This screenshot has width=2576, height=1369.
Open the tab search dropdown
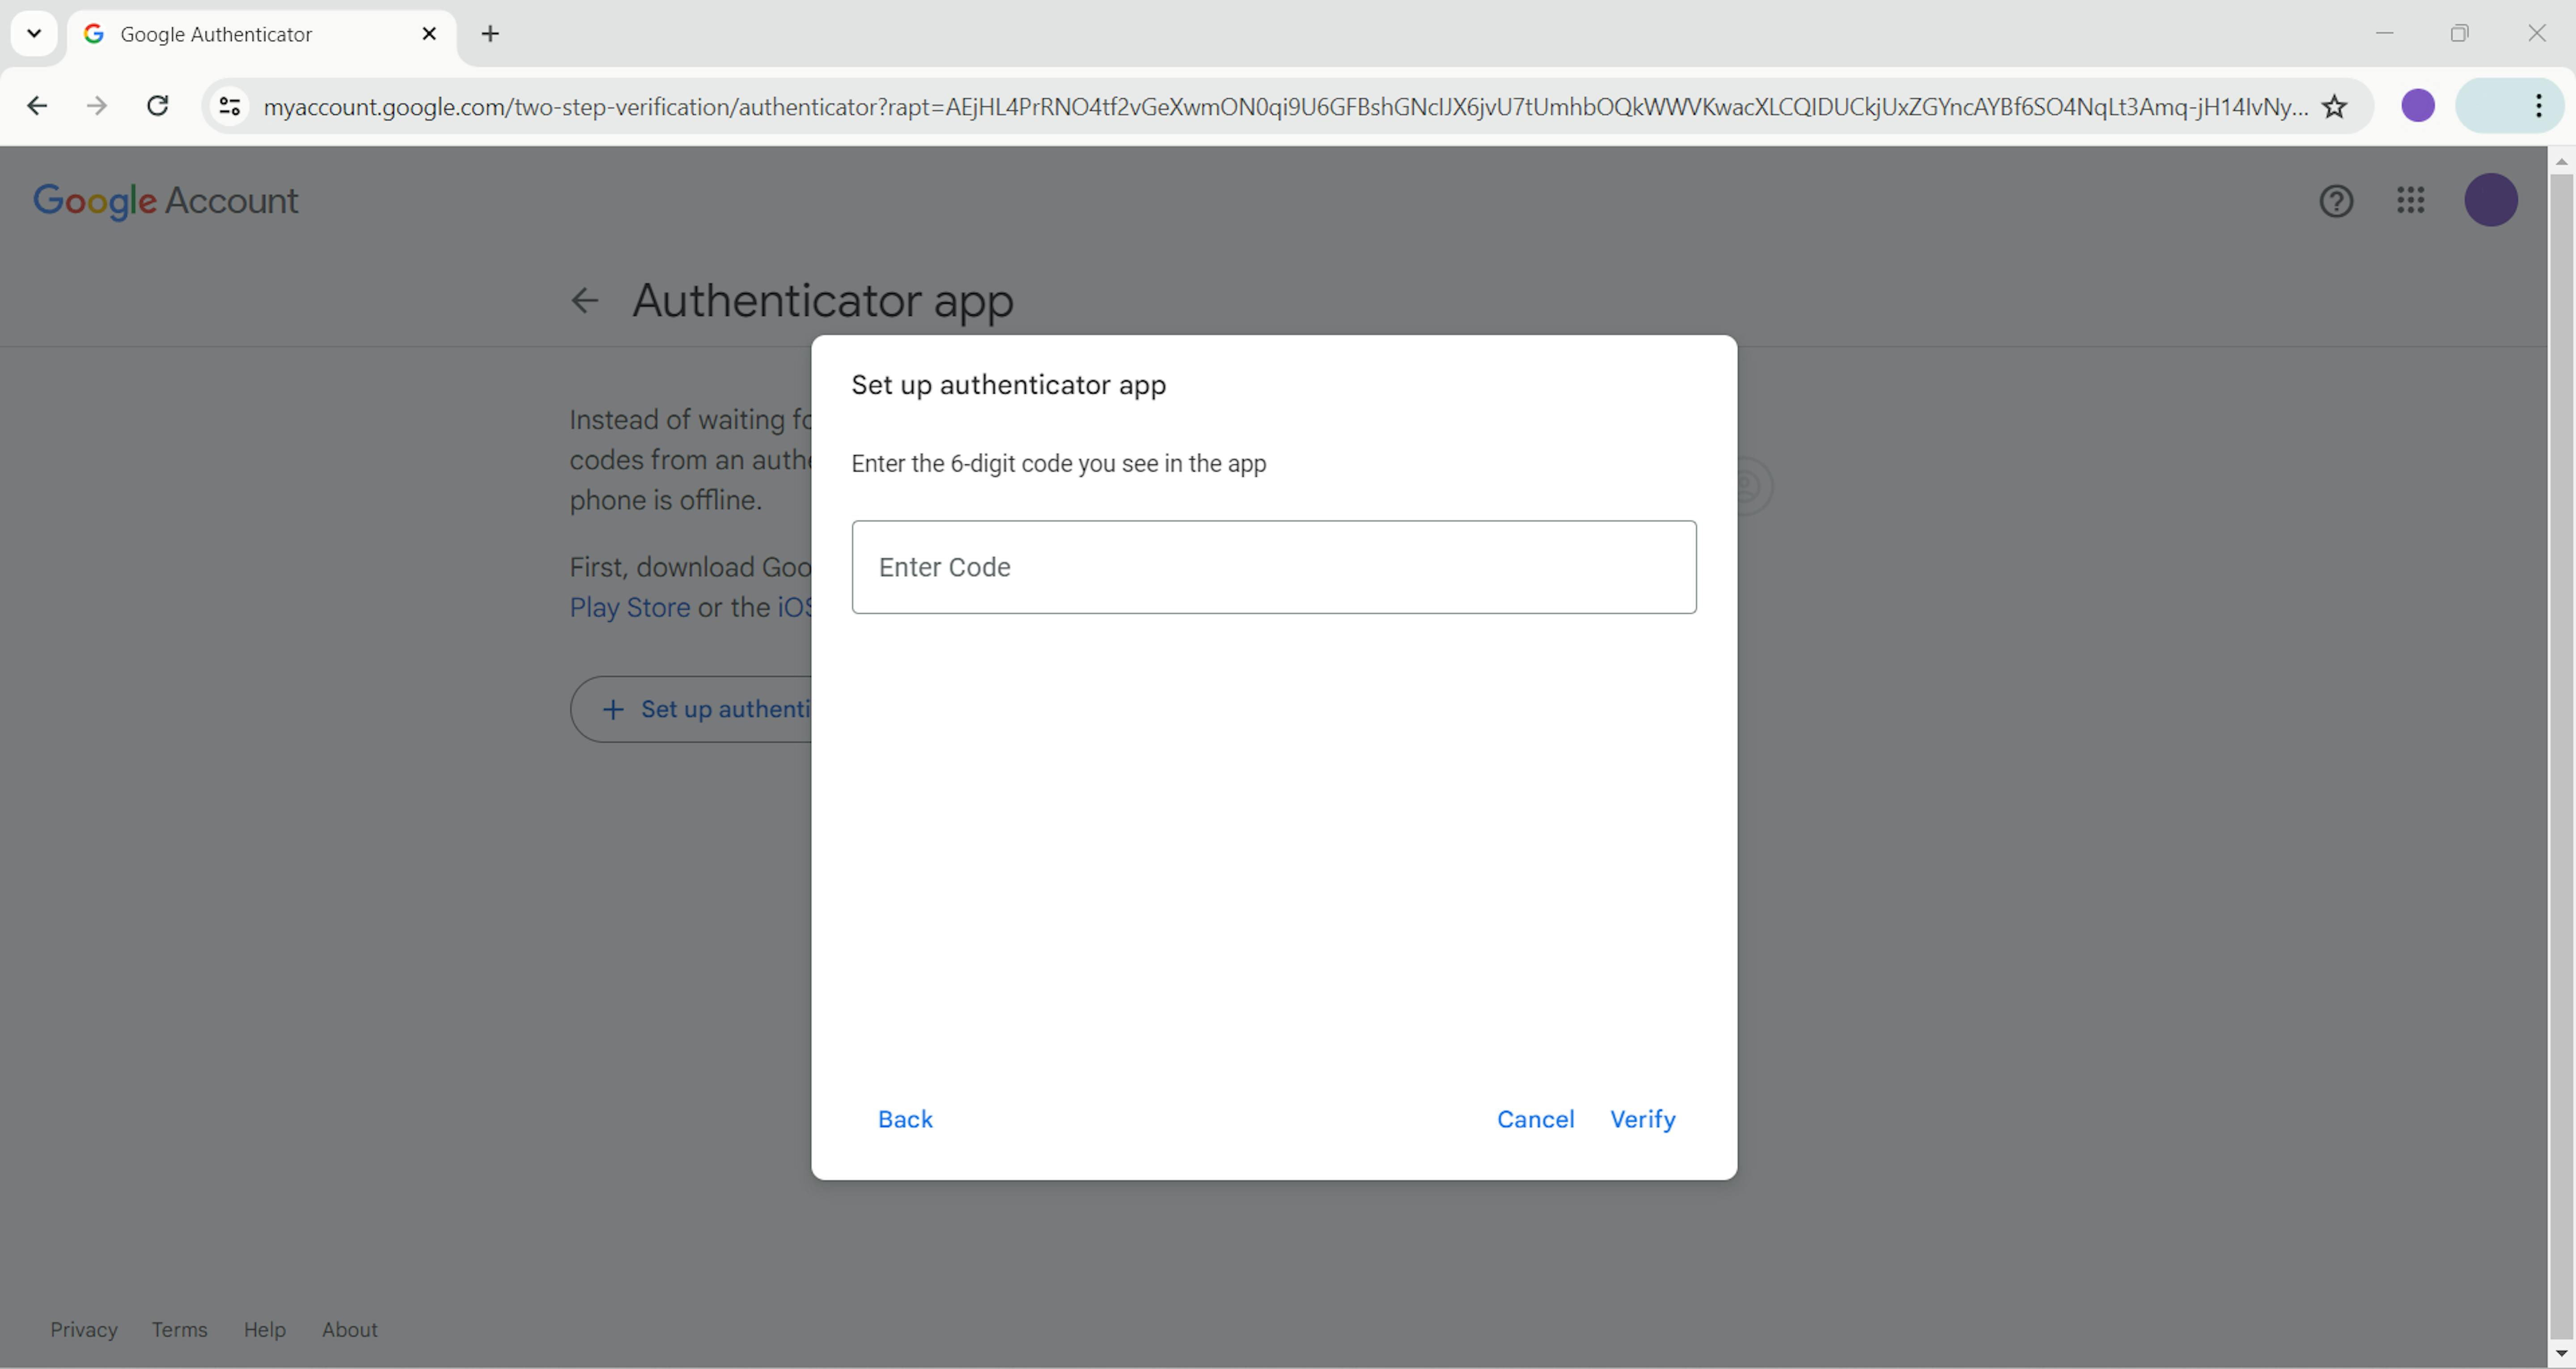point(34,34)
